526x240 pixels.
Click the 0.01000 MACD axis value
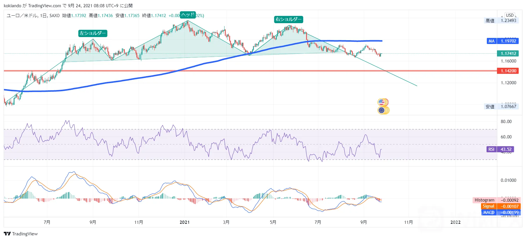[x=509, y=180]
